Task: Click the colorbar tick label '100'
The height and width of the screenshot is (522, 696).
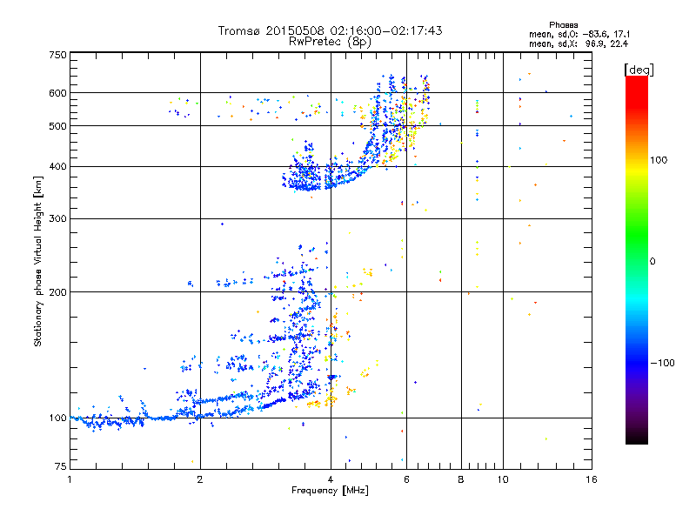Action: coord(659,160)
